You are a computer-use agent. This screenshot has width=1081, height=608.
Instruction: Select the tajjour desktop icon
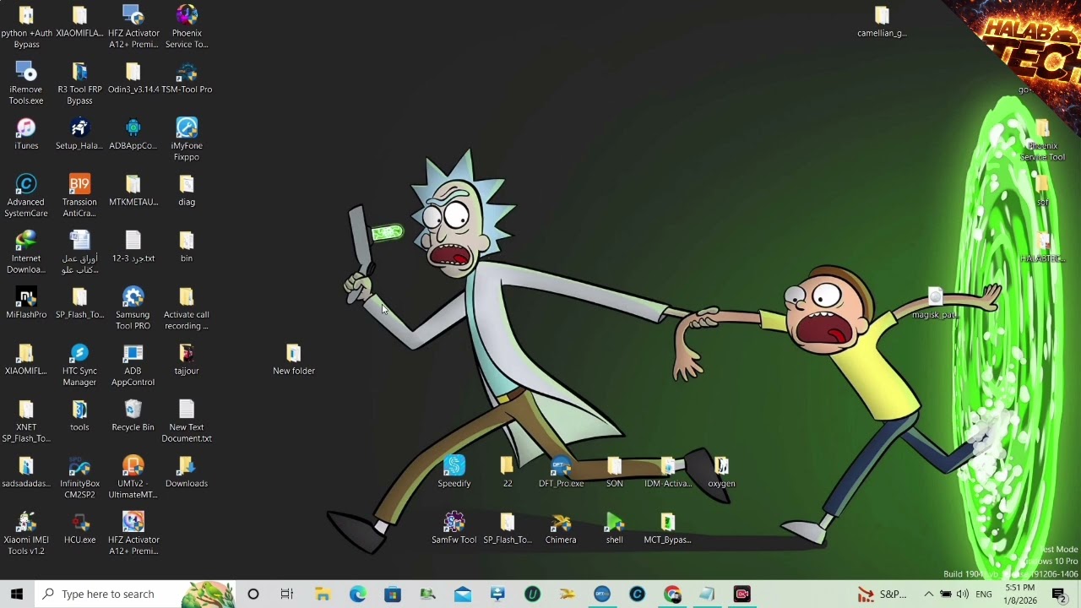(187, 359)
